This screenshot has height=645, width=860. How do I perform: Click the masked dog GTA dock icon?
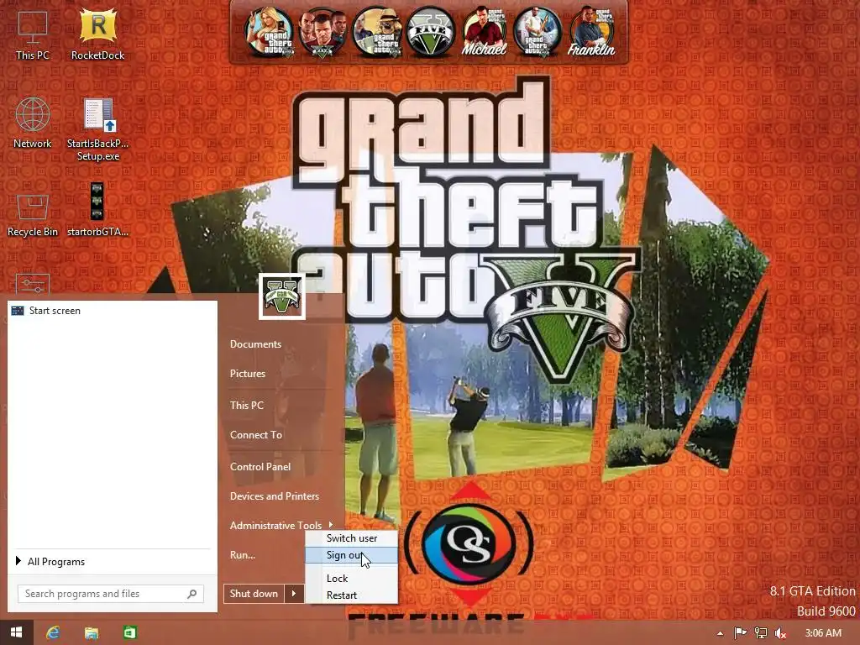tap(376, 32)
